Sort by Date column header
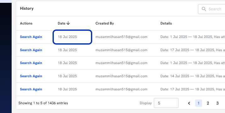This screenshot has width=225, height=113. pos(62,23)
